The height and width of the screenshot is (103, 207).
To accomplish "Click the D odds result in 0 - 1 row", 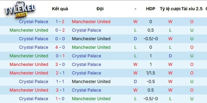I will click(170, 56).
